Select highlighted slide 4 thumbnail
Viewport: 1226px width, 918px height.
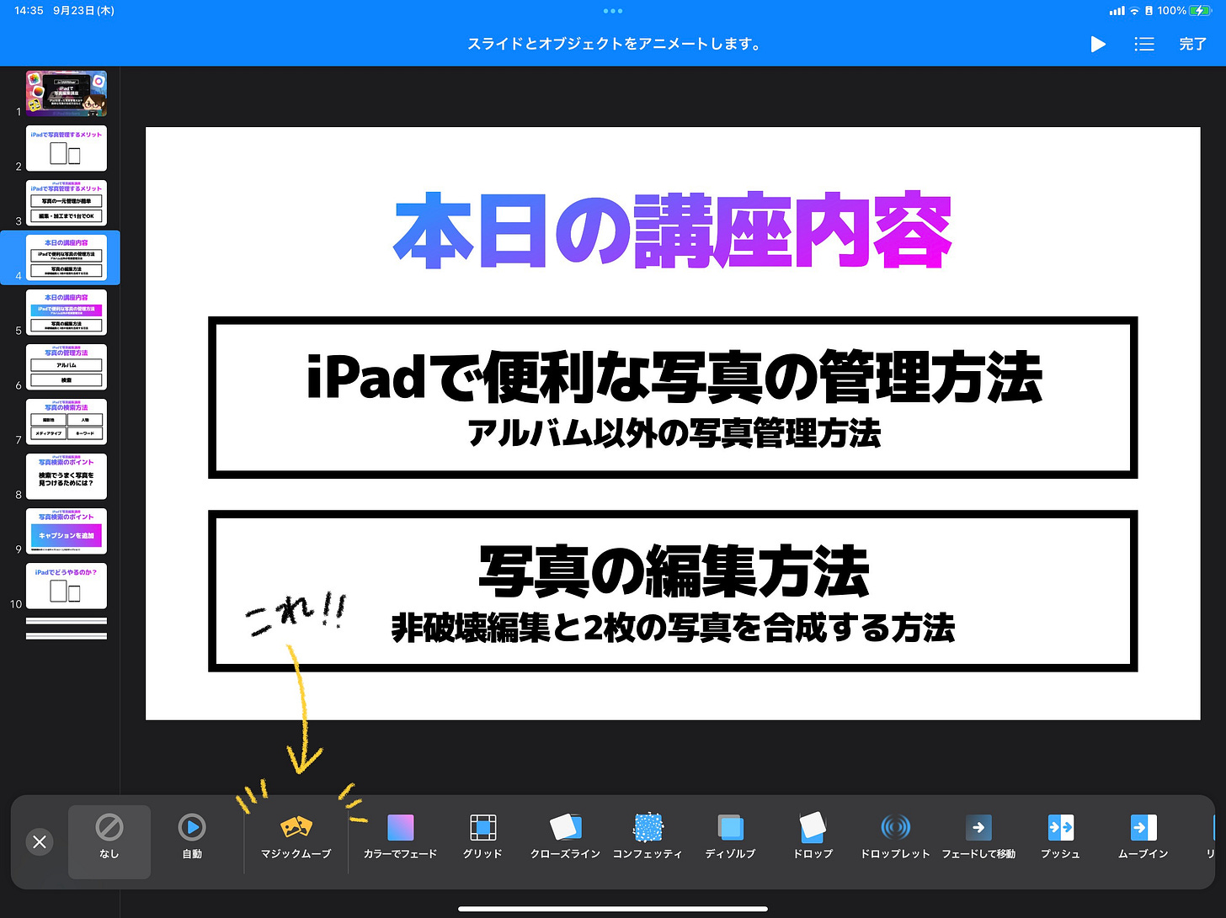tap(67, 257)
